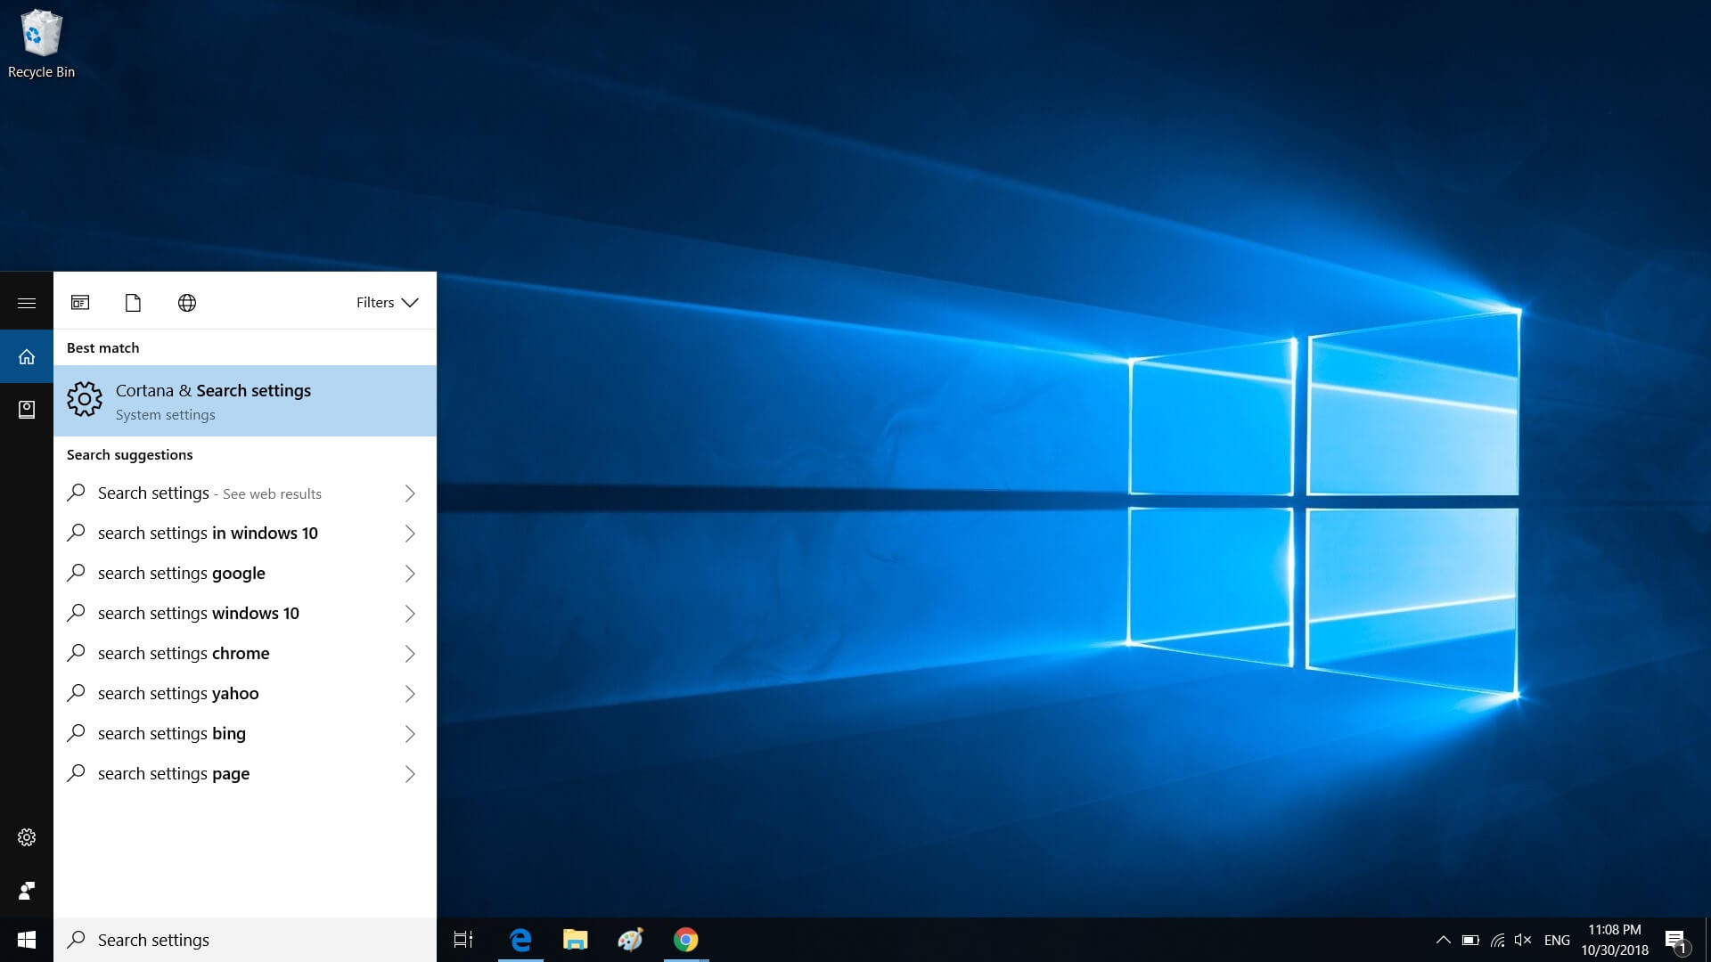Open Internet Explorer from taskbar
The image size is (1711, 962).
[x=520, y=939]
